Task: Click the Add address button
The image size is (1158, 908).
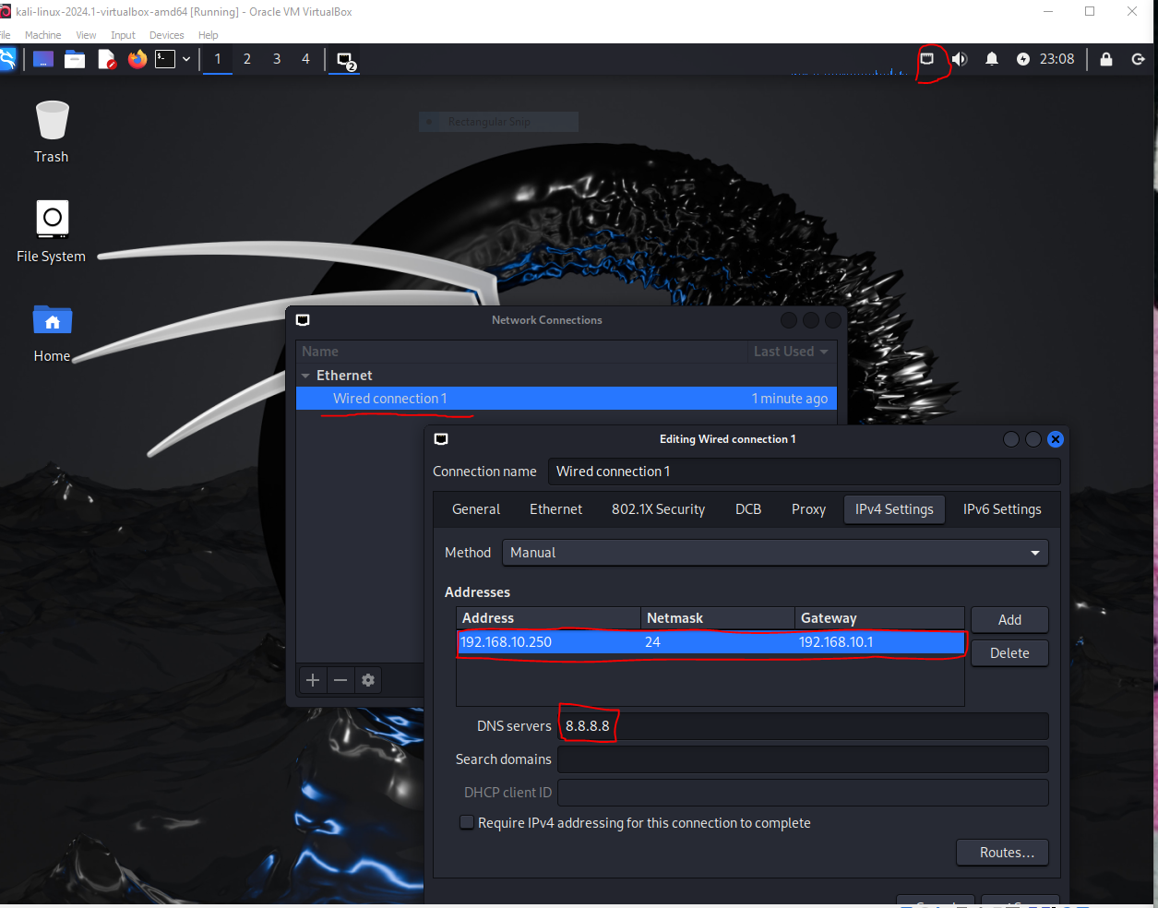Action: 1009,620
